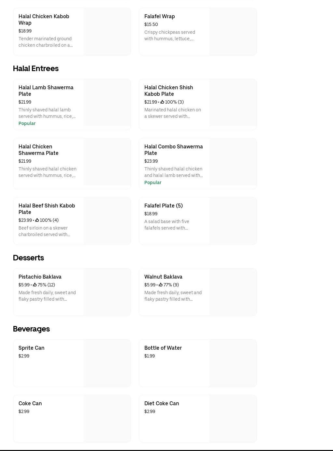Click the Beverages section heading
333x451 pixels.
tap(31, 329)
